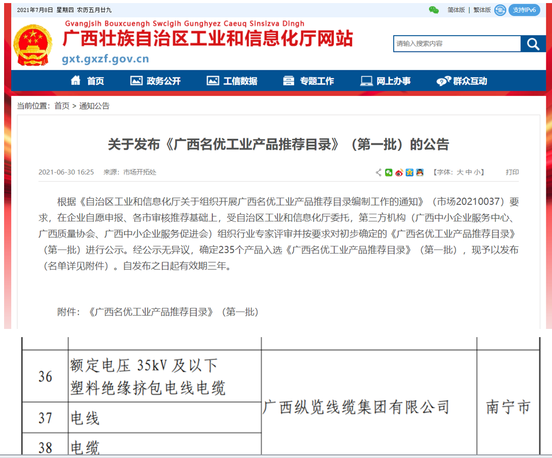Viewport: 552px width, 458px height.
Task: Click 首页 in the breadcrumb
Action: click(x=62, y=106)
